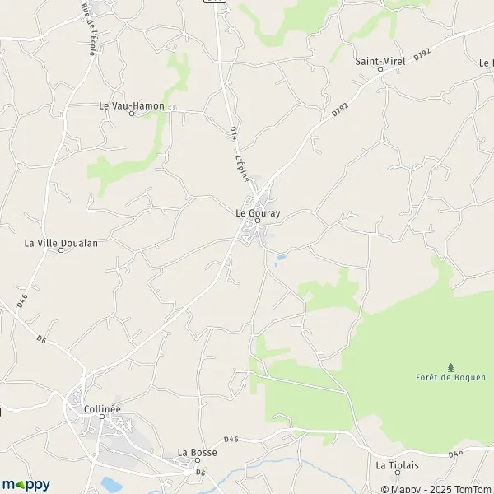
Task: Click the Rue de l'École label
Action: click(88, 30)
